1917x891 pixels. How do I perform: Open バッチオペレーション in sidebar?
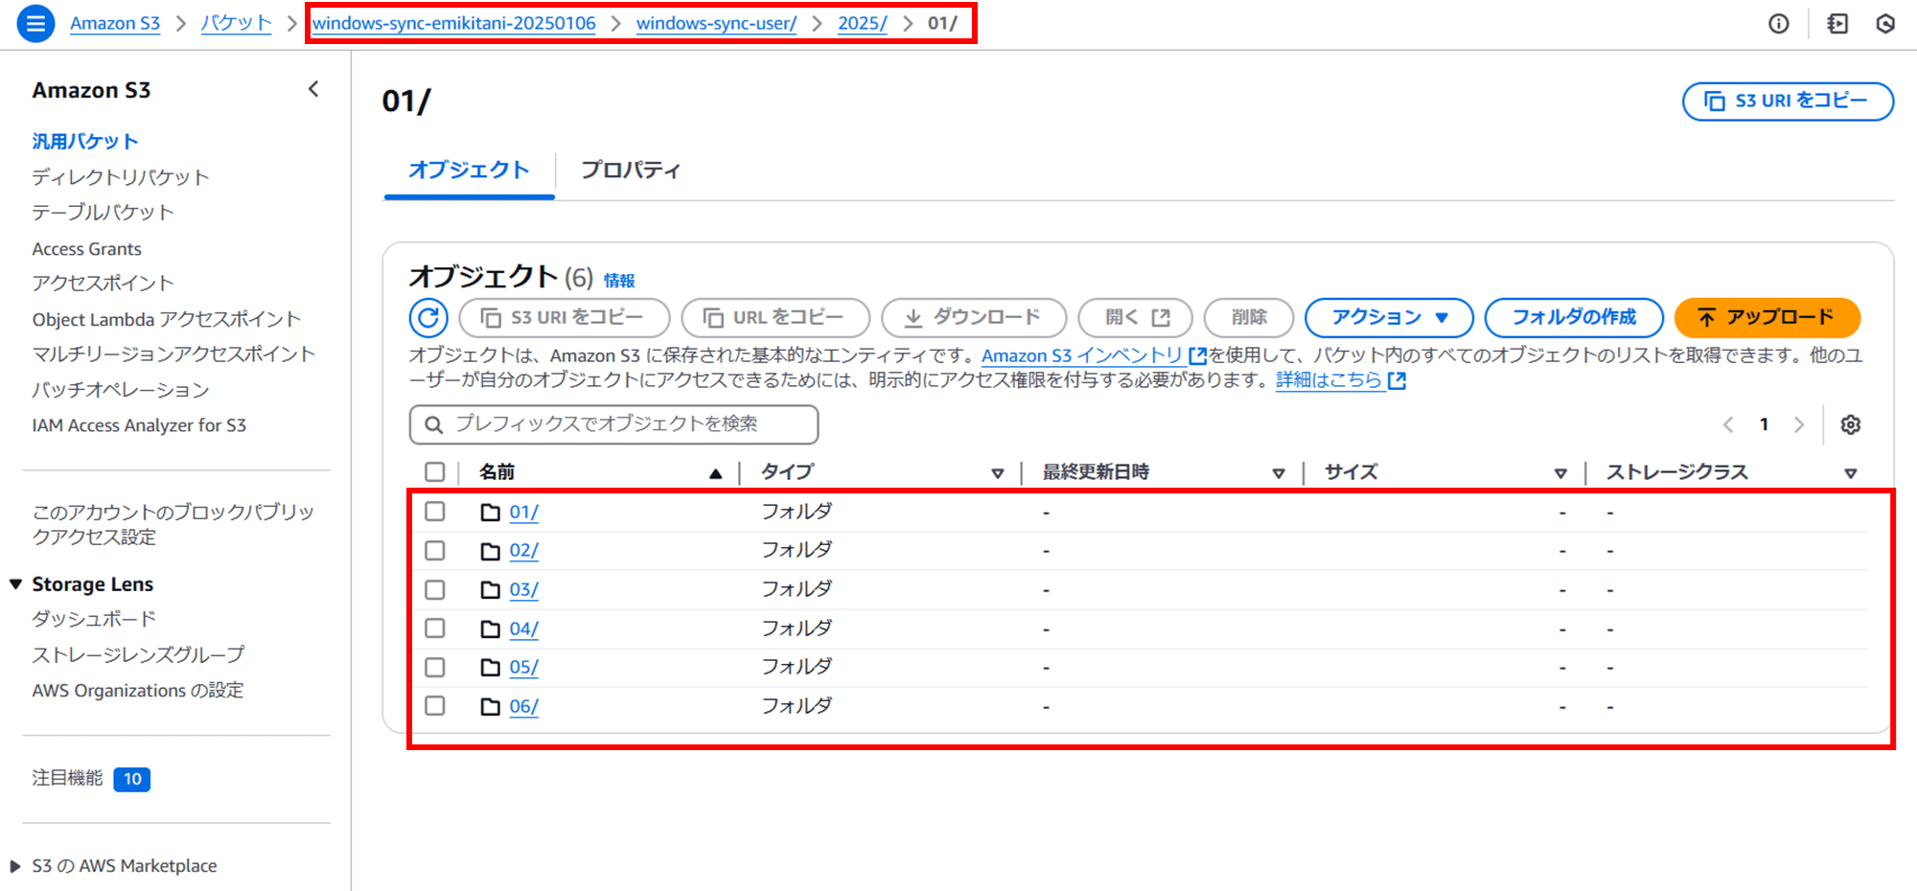121,390
